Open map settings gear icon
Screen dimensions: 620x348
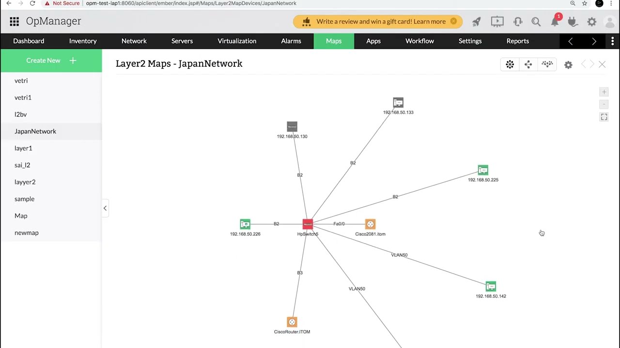tap(568, 65)
